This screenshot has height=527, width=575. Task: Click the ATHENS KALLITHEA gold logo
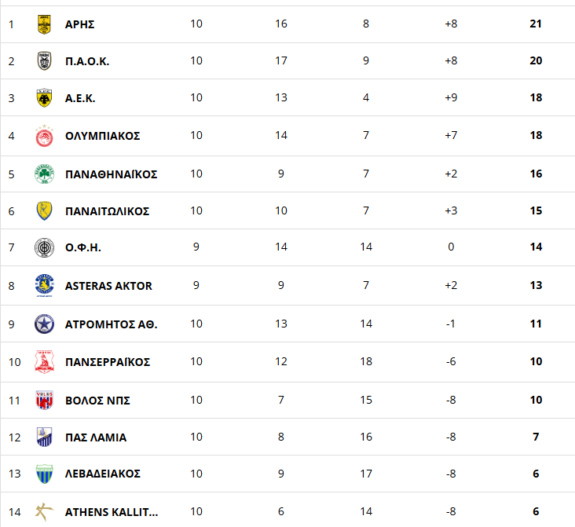44,512
